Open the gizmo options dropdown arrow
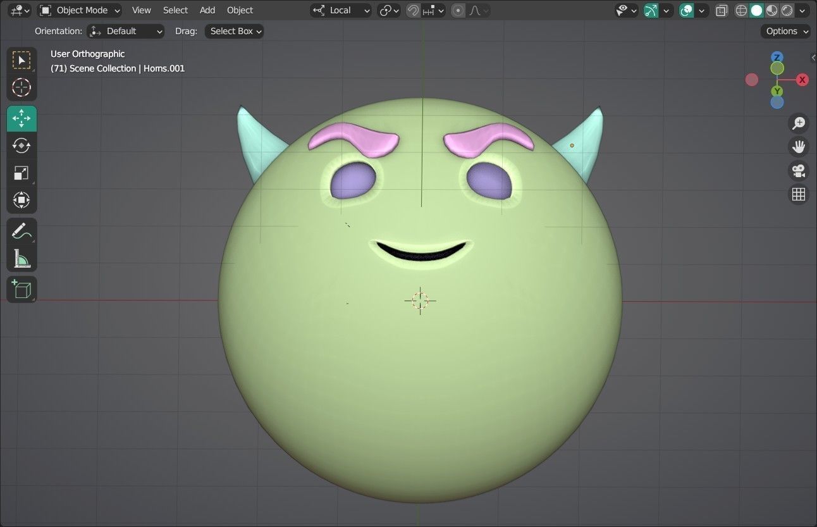The image size is (817, 527). click(x=666, y=10)
